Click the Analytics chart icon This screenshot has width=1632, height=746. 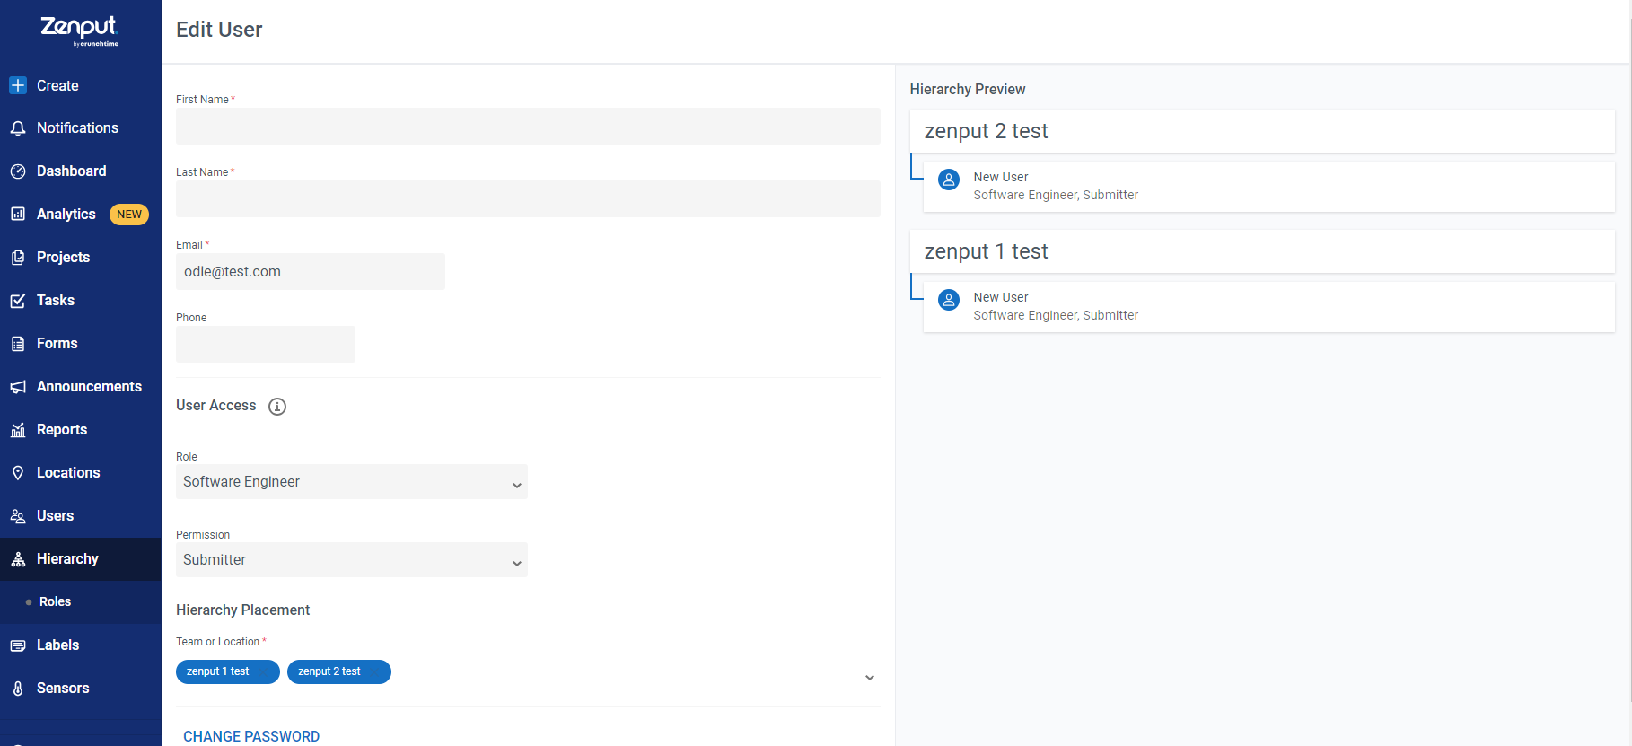18,215
